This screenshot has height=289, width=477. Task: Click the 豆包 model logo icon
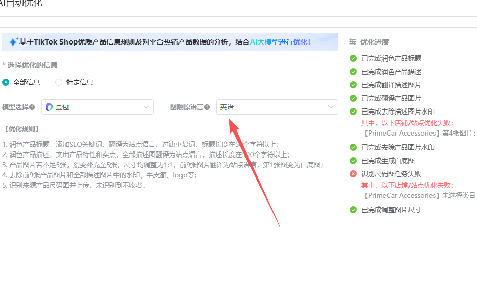pos(49,107)
